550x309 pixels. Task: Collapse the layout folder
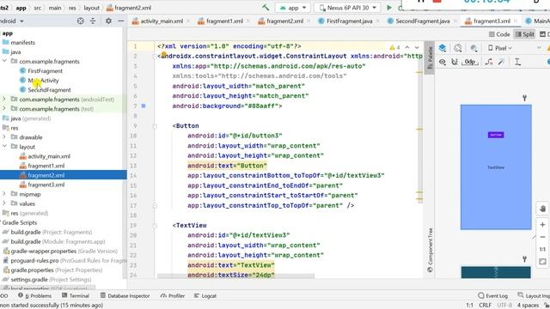4,147
